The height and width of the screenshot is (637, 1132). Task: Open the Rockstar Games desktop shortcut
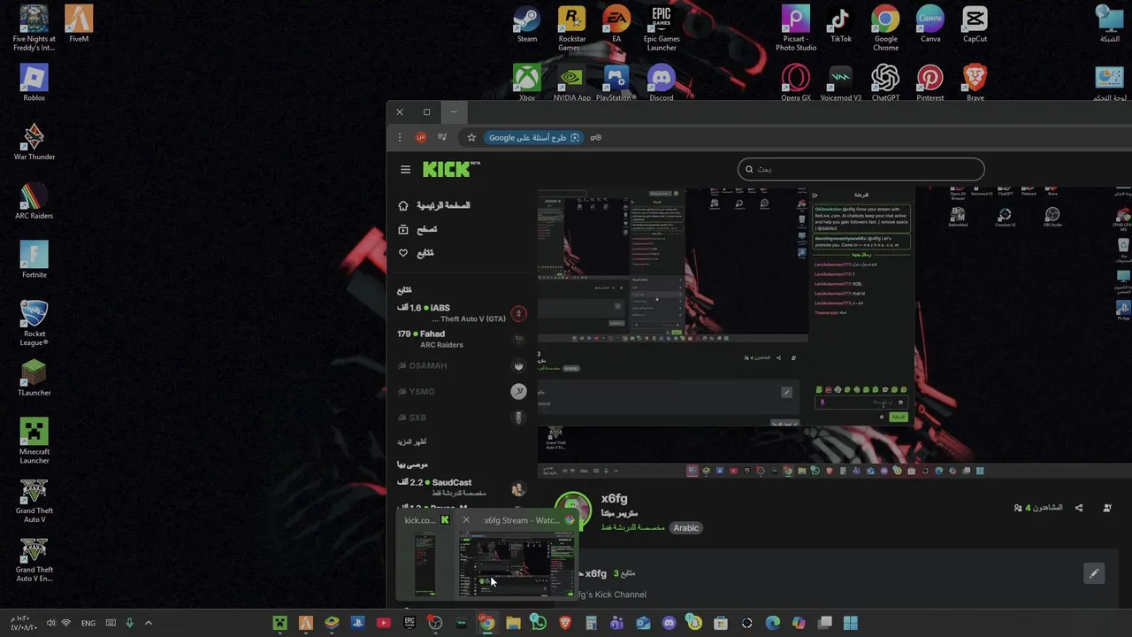572,28
